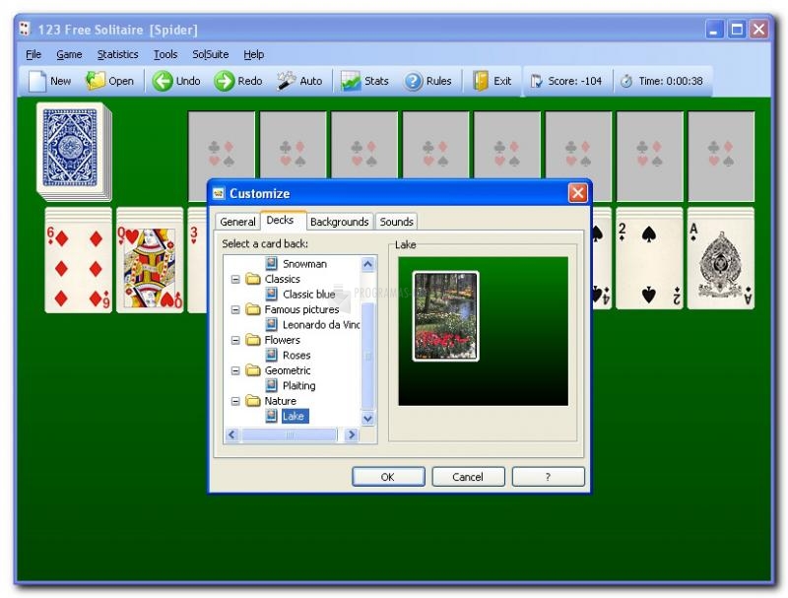The image size is (788, 598).
Task: Click the Open toolbar button
Action: click(109, 81)
